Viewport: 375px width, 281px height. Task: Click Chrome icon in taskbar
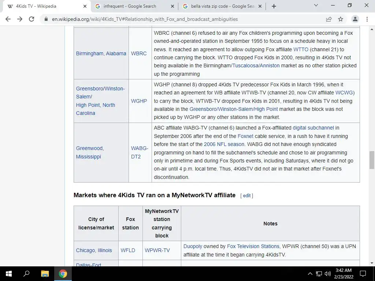click(x=63, y=274)
